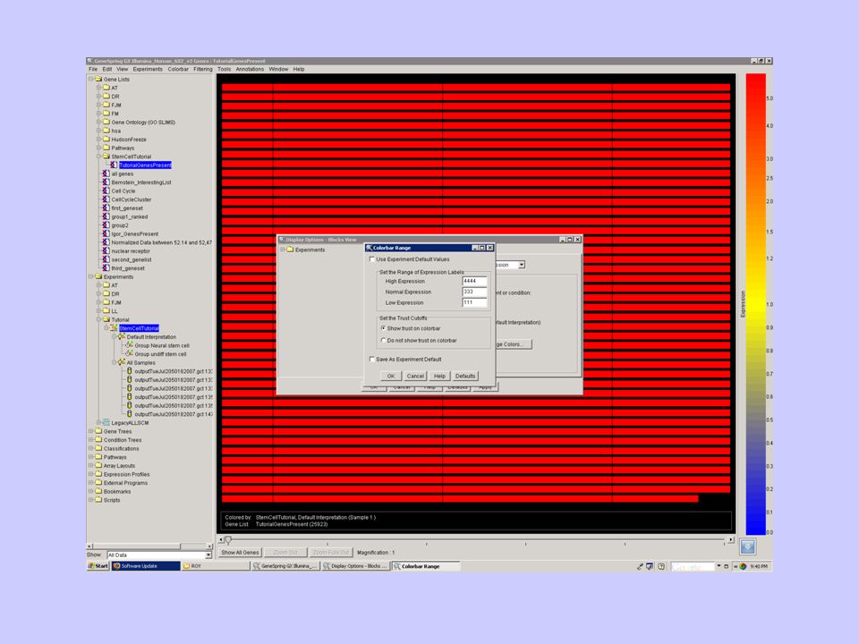Image resolution: width=859 pixels, height=644 pixels.
Task: Click the StemCellTutorial experiment icon
Action: (114, 328)
